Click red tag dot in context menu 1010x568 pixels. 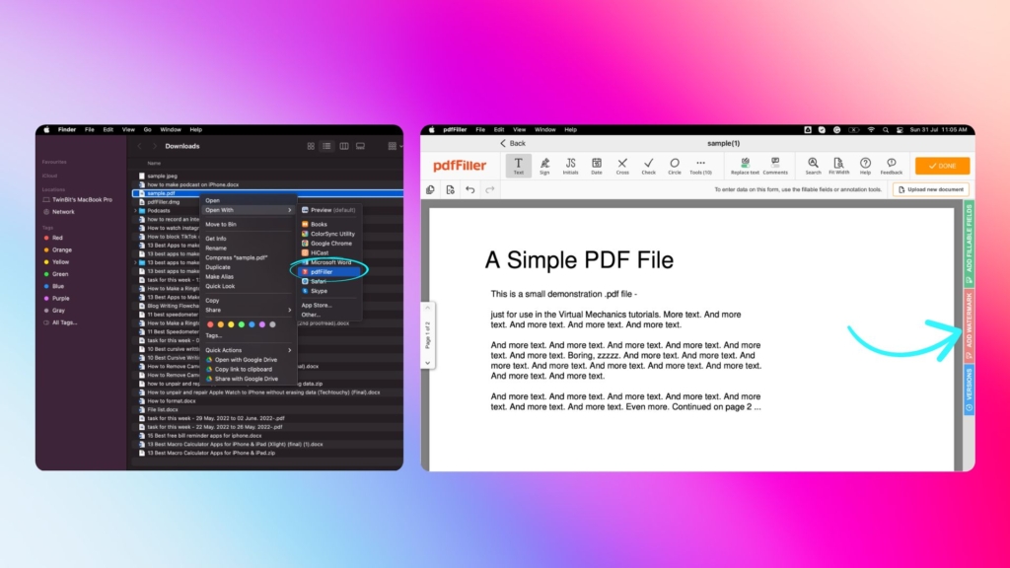point(211,324)
